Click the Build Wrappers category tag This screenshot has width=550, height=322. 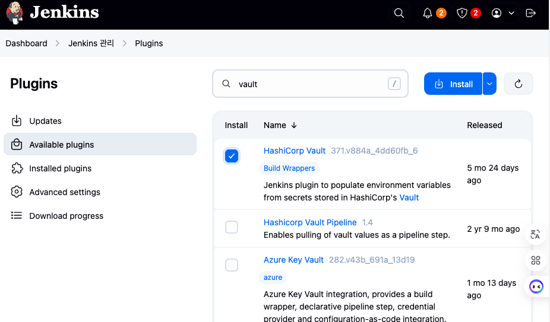[289, 168]
